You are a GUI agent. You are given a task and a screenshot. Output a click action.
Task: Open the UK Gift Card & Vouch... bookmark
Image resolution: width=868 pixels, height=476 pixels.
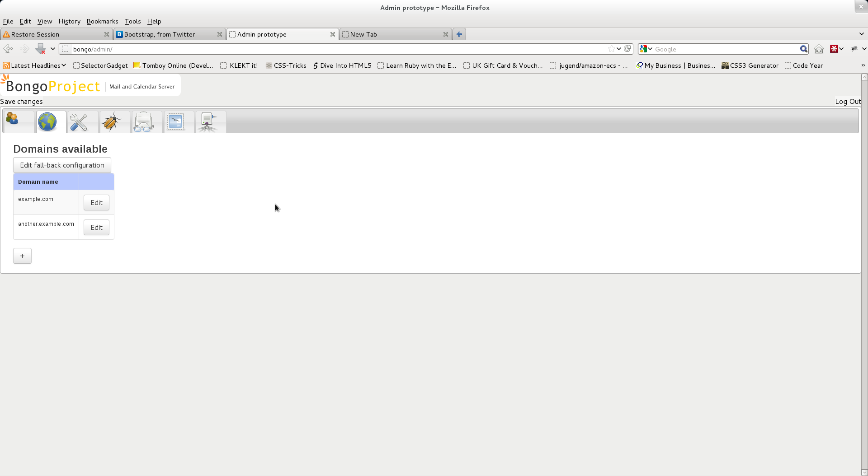click(503, 65)
